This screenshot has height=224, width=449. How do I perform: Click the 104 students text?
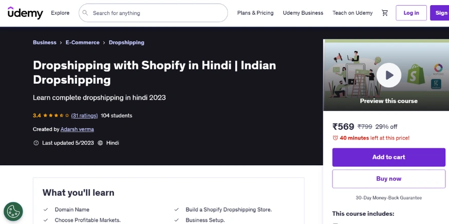coord(116,116)
